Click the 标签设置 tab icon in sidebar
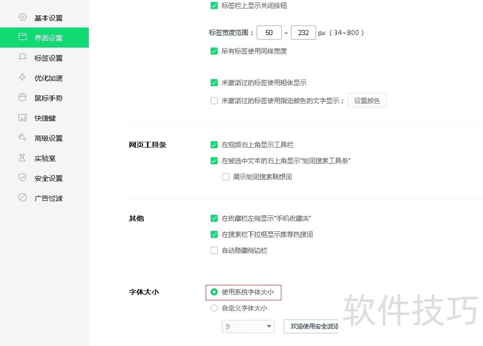 coord(22,57)
